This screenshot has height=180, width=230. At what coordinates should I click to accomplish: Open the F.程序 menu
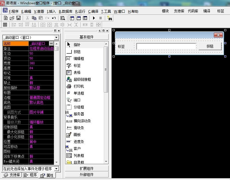14,11
